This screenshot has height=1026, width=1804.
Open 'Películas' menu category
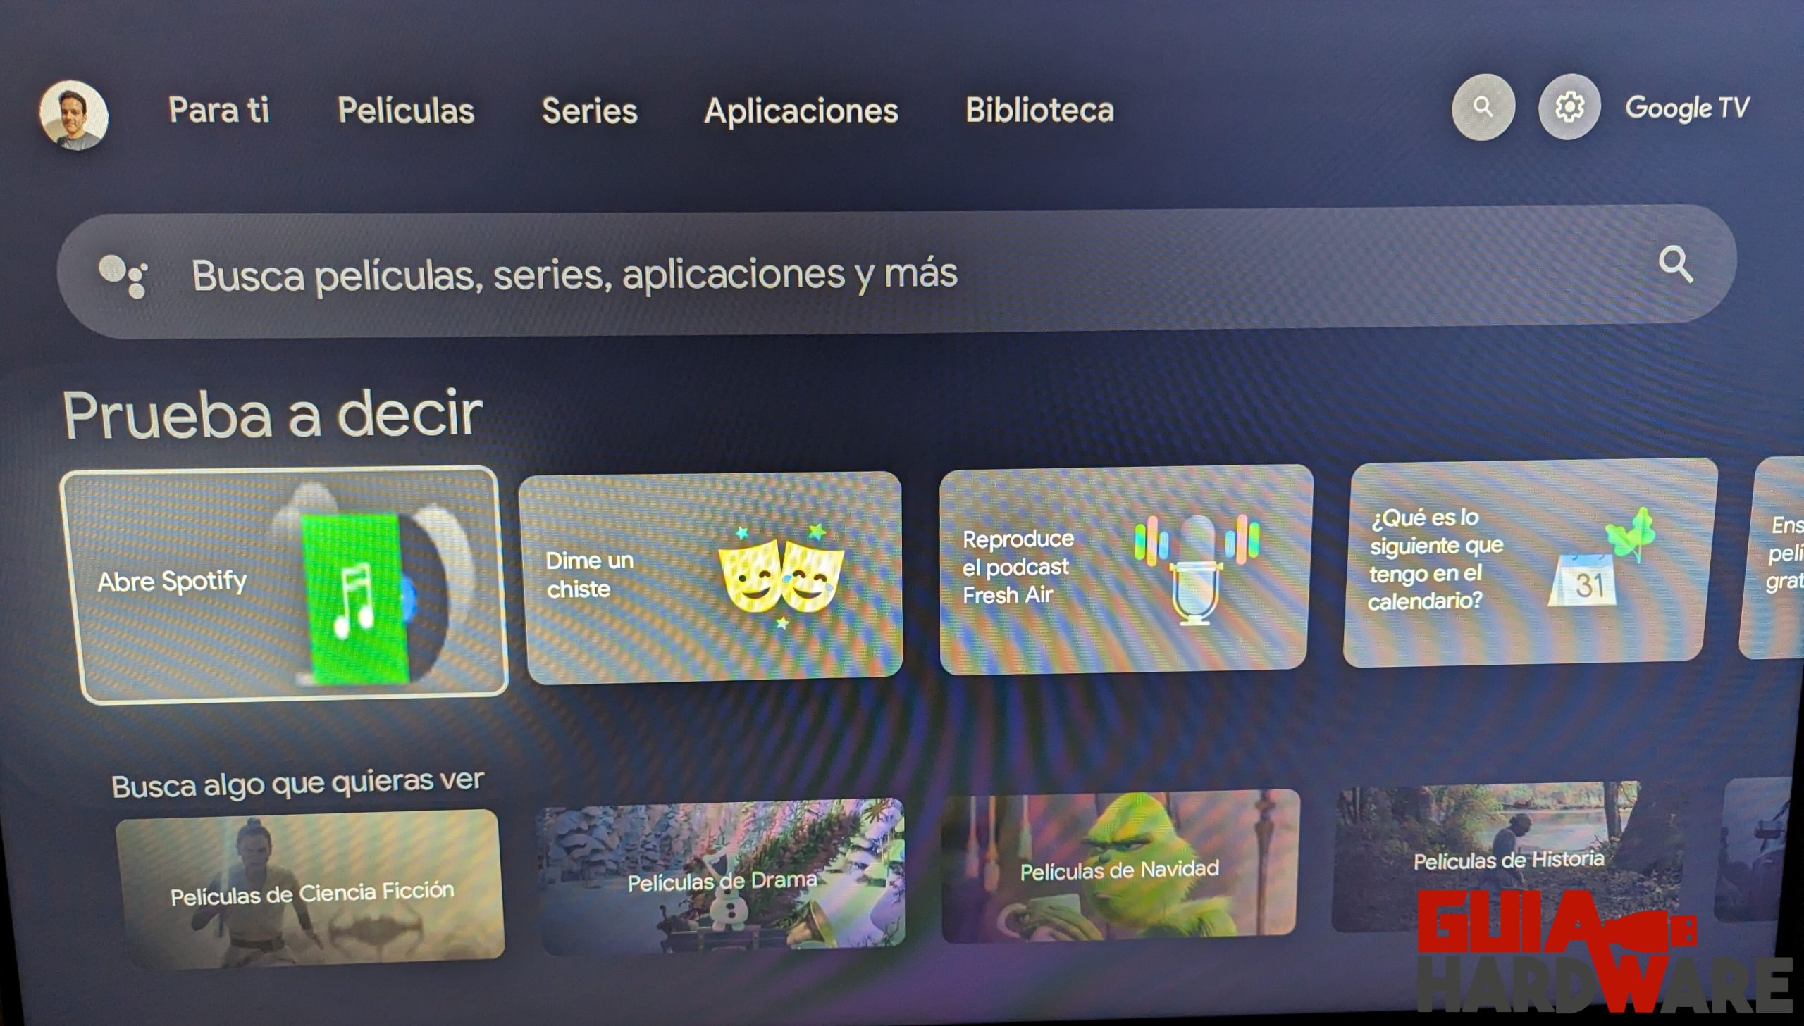click(405, 110)
